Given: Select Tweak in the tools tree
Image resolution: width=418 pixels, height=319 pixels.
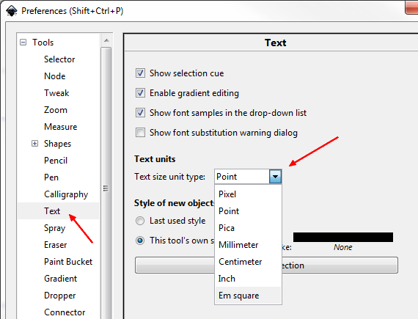Looking at the screenshot, I should 56,93.
